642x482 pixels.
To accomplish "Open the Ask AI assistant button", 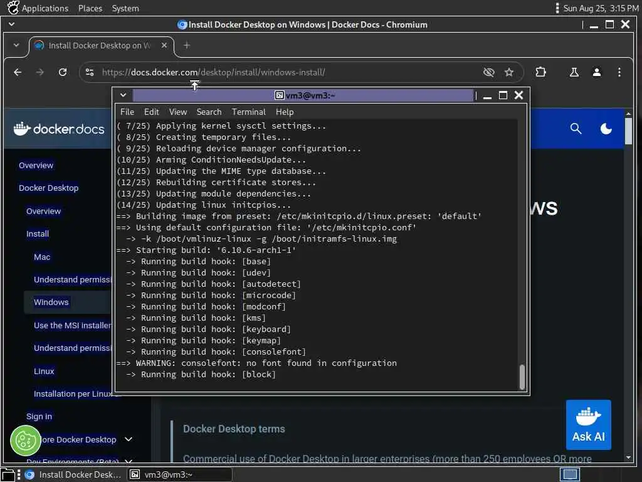I will (x=588, y=425).
